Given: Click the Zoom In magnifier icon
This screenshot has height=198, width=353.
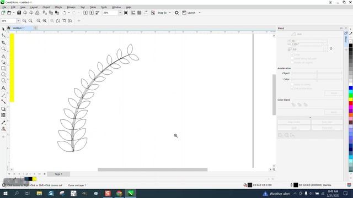Looking at the screenshot, I should (x=24, y=21).
